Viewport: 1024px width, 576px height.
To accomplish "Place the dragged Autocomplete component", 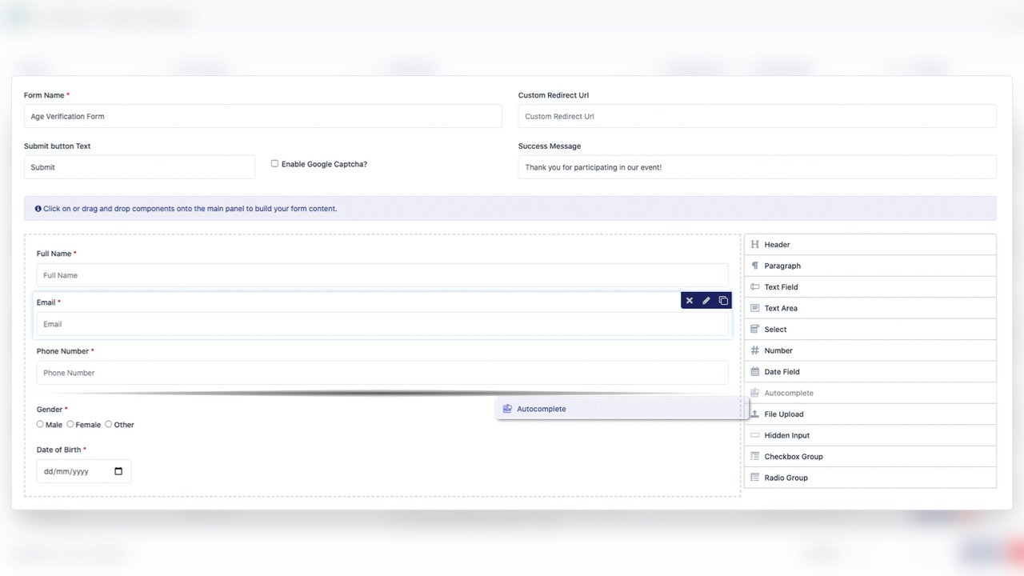I will coord(621,408).
